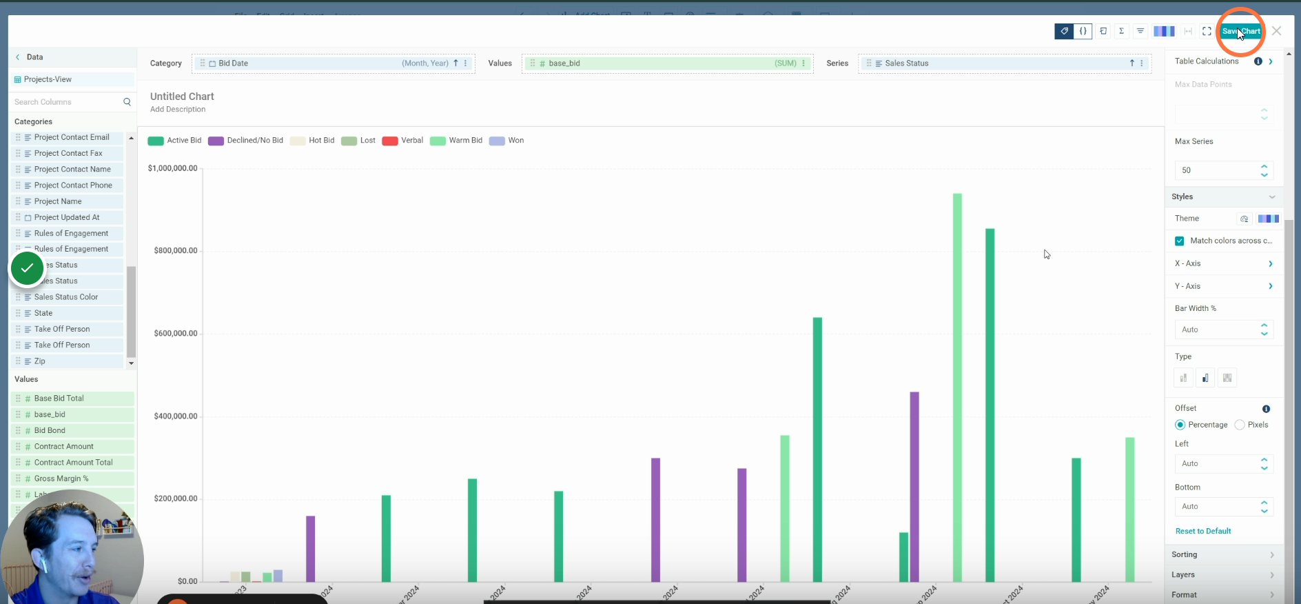Click Save Chart button
The width and height of the screenshot is (1301, 604).
tap(1241, 31)
